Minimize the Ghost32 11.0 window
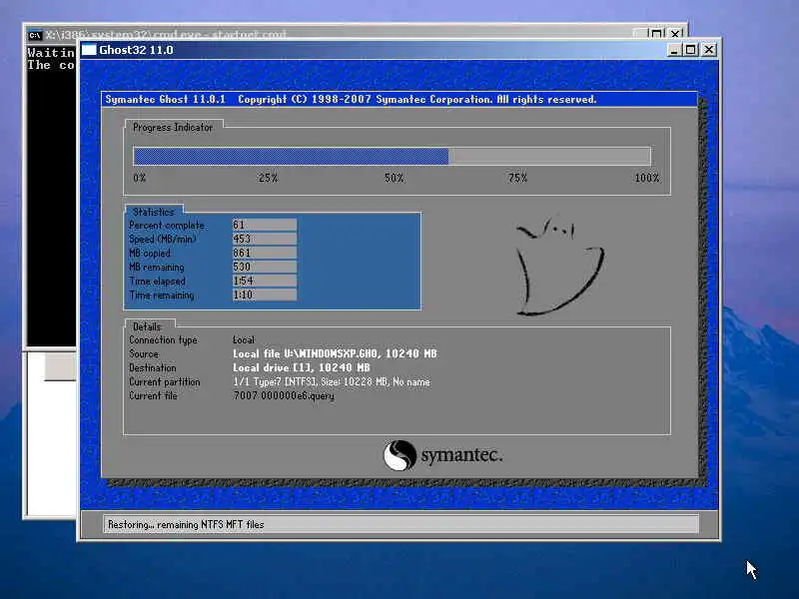Viewport: 799px width, 599px height. point(673,50)
